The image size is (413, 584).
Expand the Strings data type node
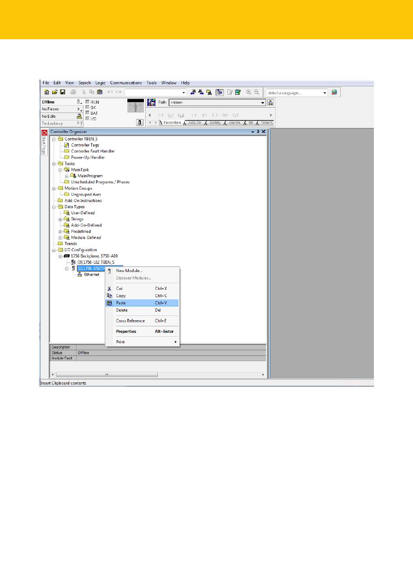[x=60, y=219]
